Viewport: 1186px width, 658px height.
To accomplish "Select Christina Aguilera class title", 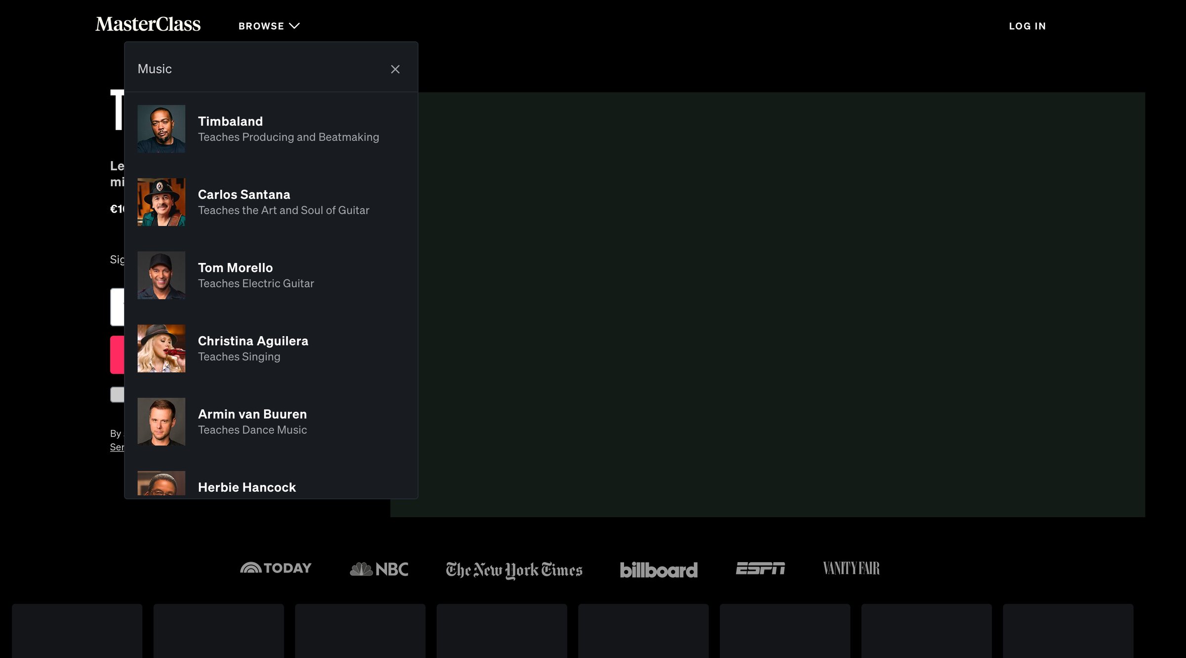I will coord(253,341).
